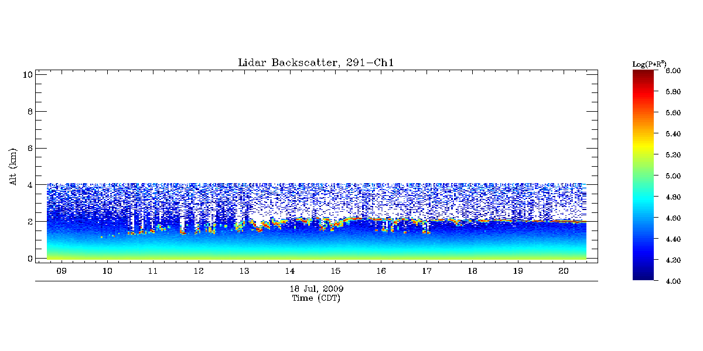Click the x-axis hour tick 09
The height and width of the screenshot is (351, 703).
[62, 271]
